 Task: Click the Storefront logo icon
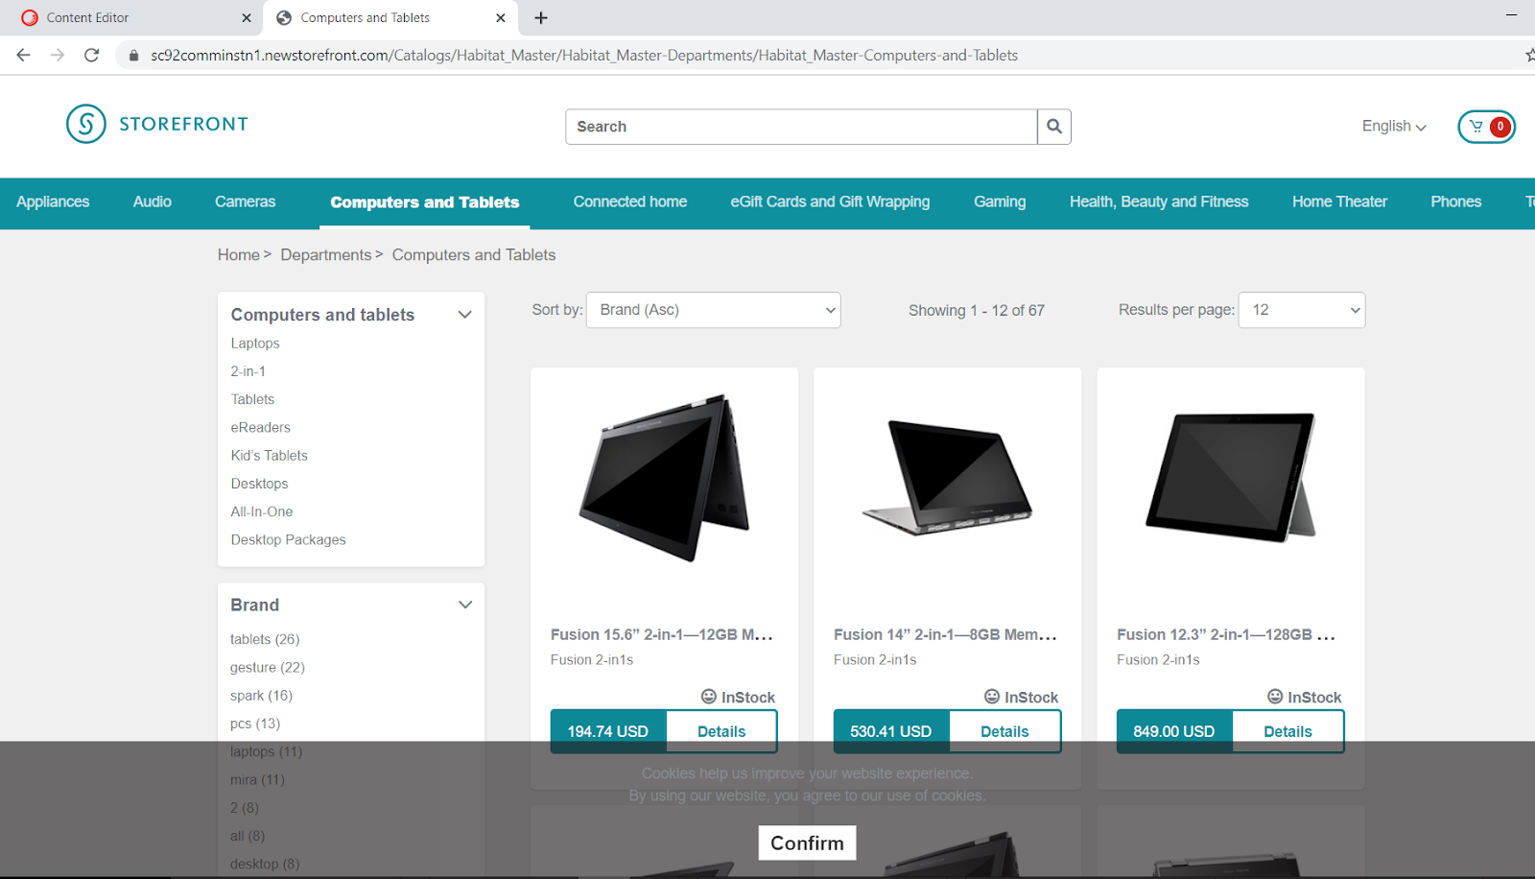(86, 124)
